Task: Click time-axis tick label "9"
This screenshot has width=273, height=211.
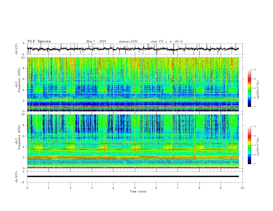Action: pos(221,188)
